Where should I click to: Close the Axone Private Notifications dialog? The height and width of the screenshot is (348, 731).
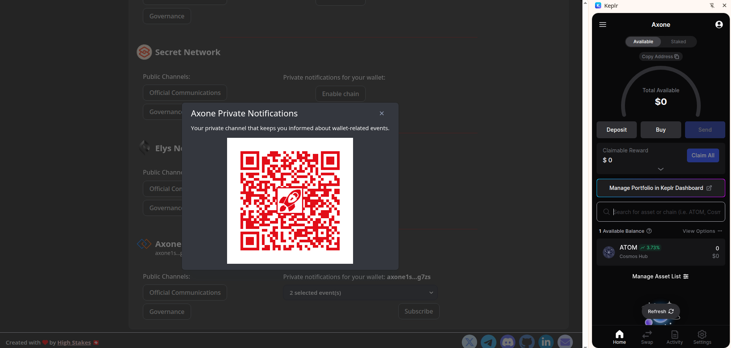[382, 113]
